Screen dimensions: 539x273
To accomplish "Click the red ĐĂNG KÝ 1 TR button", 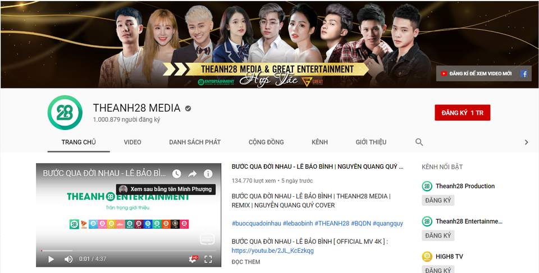I will (462, 113).
